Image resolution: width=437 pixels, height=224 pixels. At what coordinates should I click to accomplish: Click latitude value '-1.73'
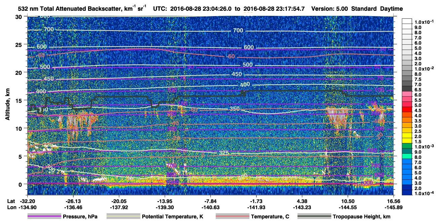256,201
